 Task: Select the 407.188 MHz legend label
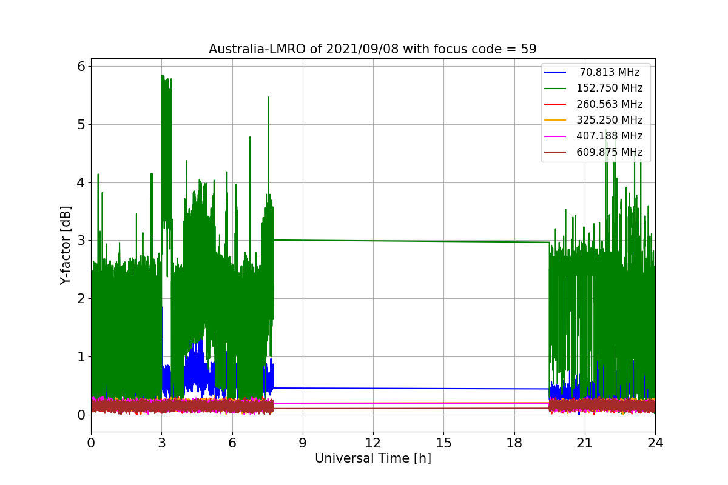click(x=610, y=136)
